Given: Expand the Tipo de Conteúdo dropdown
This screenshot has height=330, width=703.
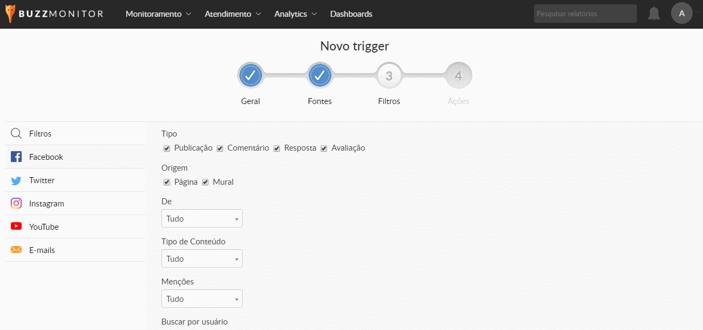Looking at the screenshot, I should click(201, 259).
